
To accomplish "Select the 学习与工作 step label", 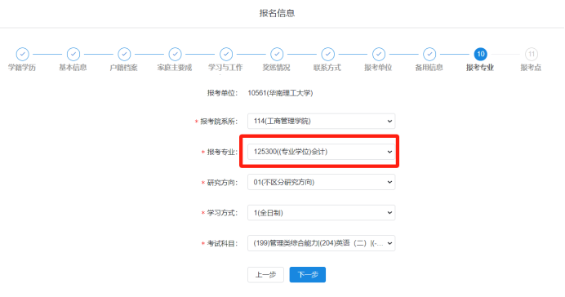I will pos(225,68).
